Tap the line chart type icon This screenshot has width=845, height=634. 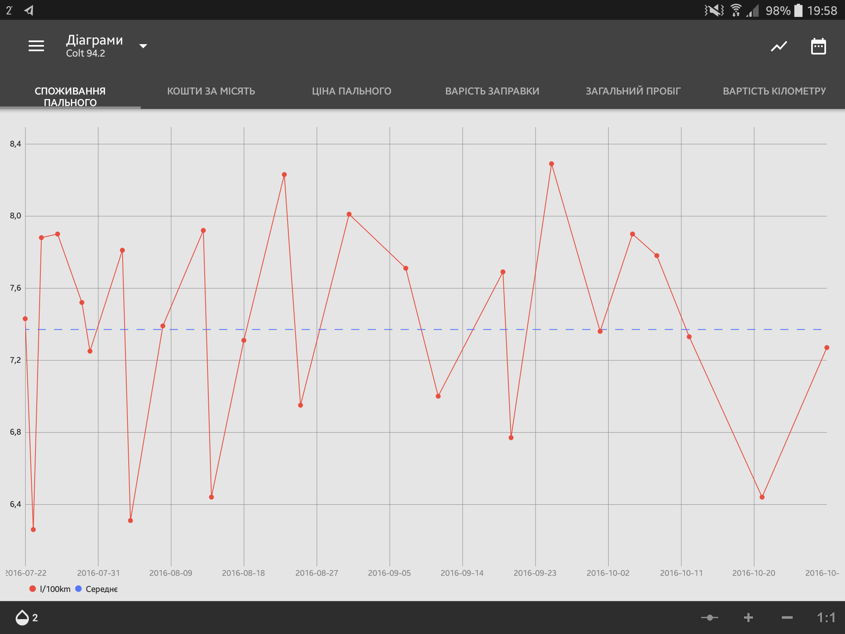pyautogui.click(x=779, y=46)
